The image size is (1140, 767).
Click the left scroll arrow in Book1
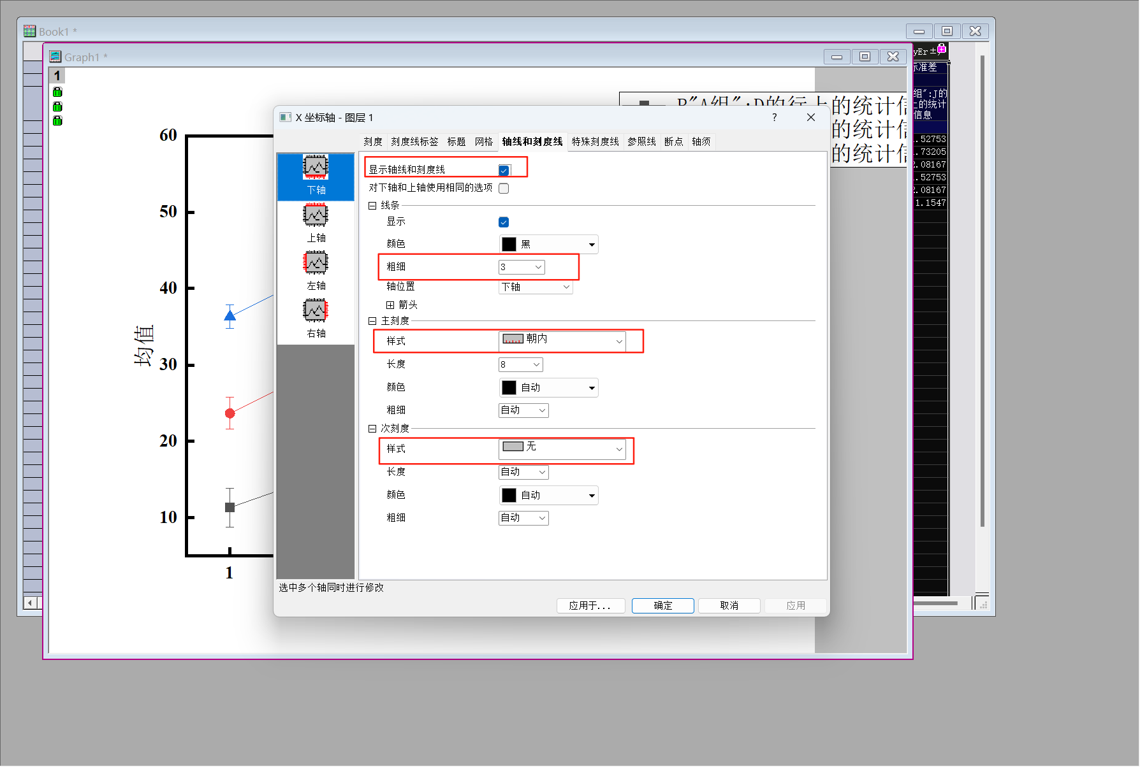point(30,602)
